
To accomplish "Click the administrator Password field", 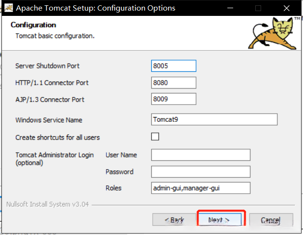I will [200, 171].
